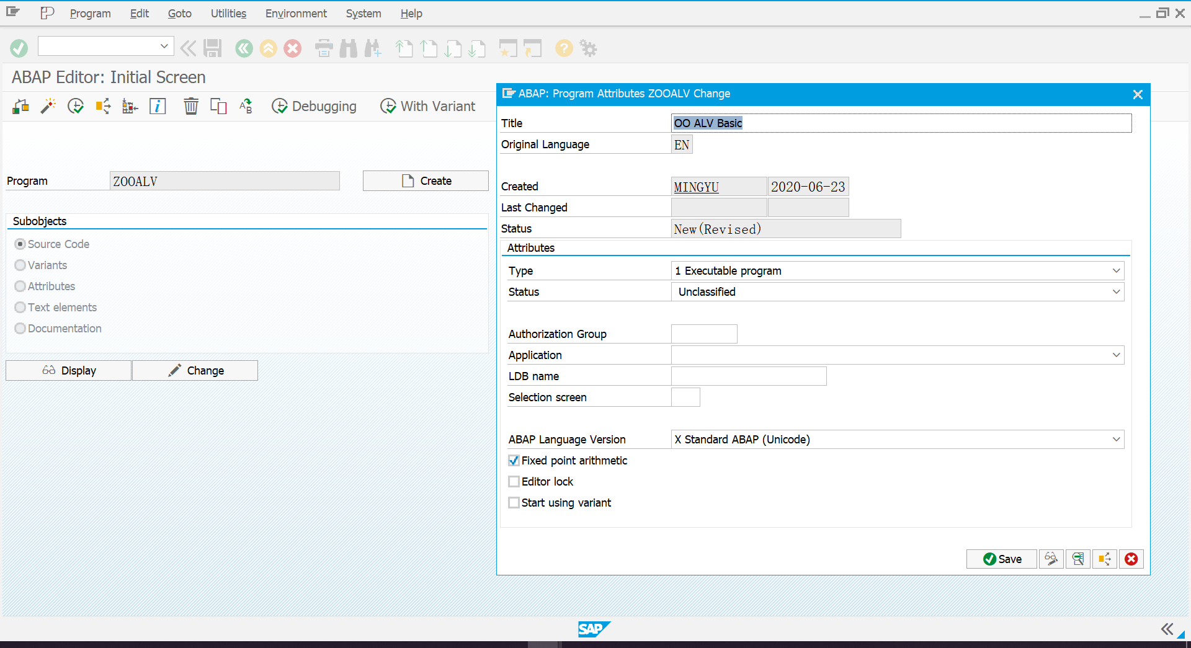Open the Help menu

coord(411,13)
